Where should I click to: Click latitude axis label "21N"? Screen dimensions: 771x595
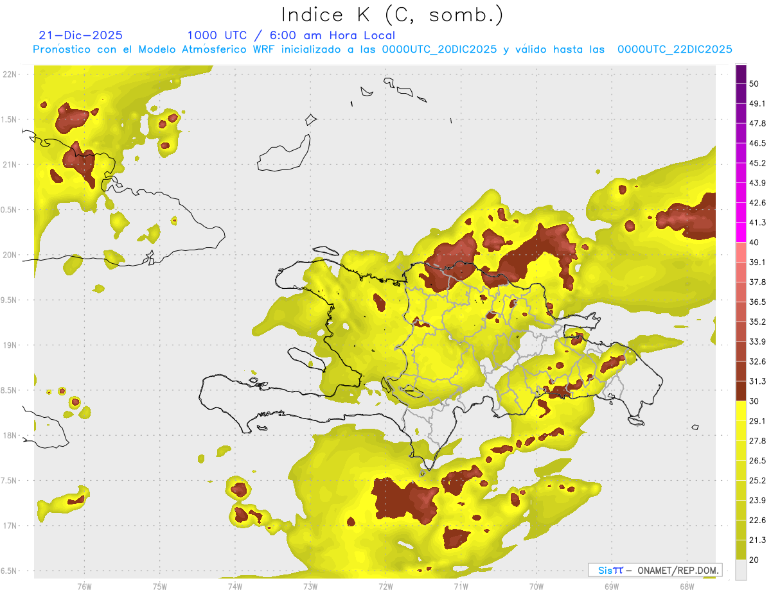(10, 165)
